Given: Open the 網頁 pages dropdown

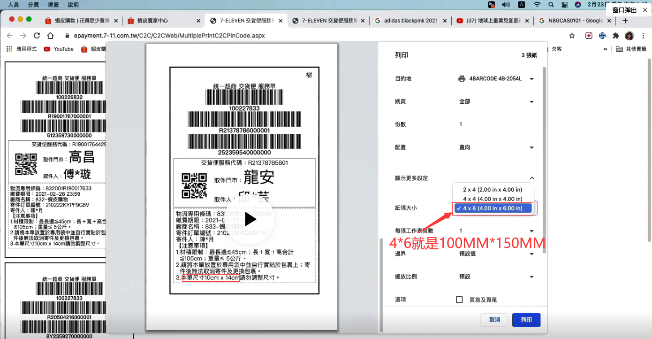Looking at the screenshot, I should tap(496, 101).
